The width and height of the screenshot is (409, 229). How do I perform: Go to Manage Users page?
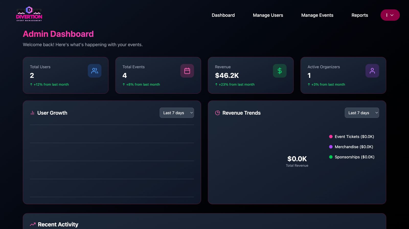(x=268, y=15)
